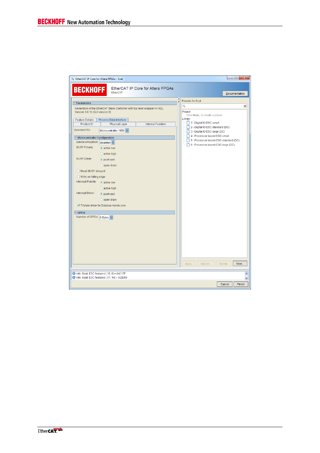Click 'Click New... to create a preset.' text
The height and width of the screenshot is (453, 320).
coord(204,115)
